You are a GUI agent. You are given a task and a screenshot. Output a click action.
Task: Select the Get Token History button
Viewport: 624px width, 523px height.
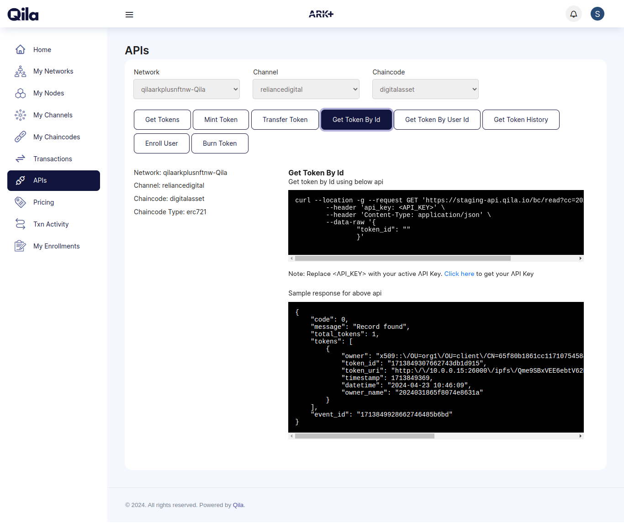coord(521,120)
